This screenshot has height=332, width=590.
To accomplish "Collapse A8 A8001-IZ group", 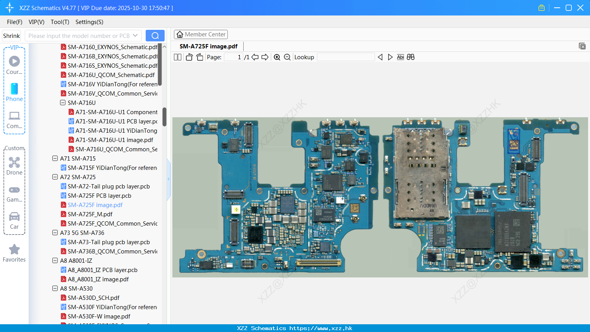I will (55, 260).
